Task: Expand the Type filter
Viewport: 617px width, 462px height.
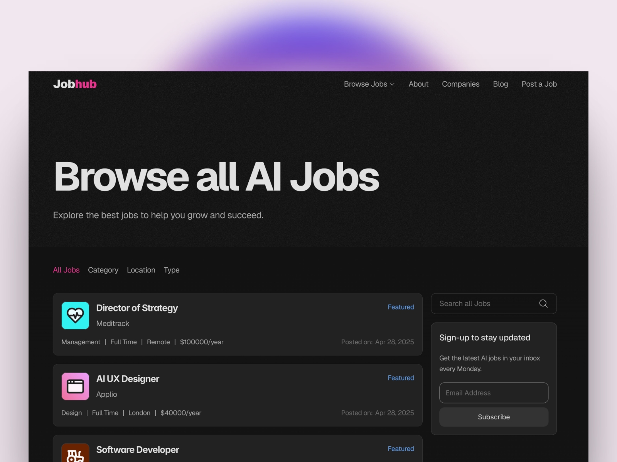Action: [171, 270]
